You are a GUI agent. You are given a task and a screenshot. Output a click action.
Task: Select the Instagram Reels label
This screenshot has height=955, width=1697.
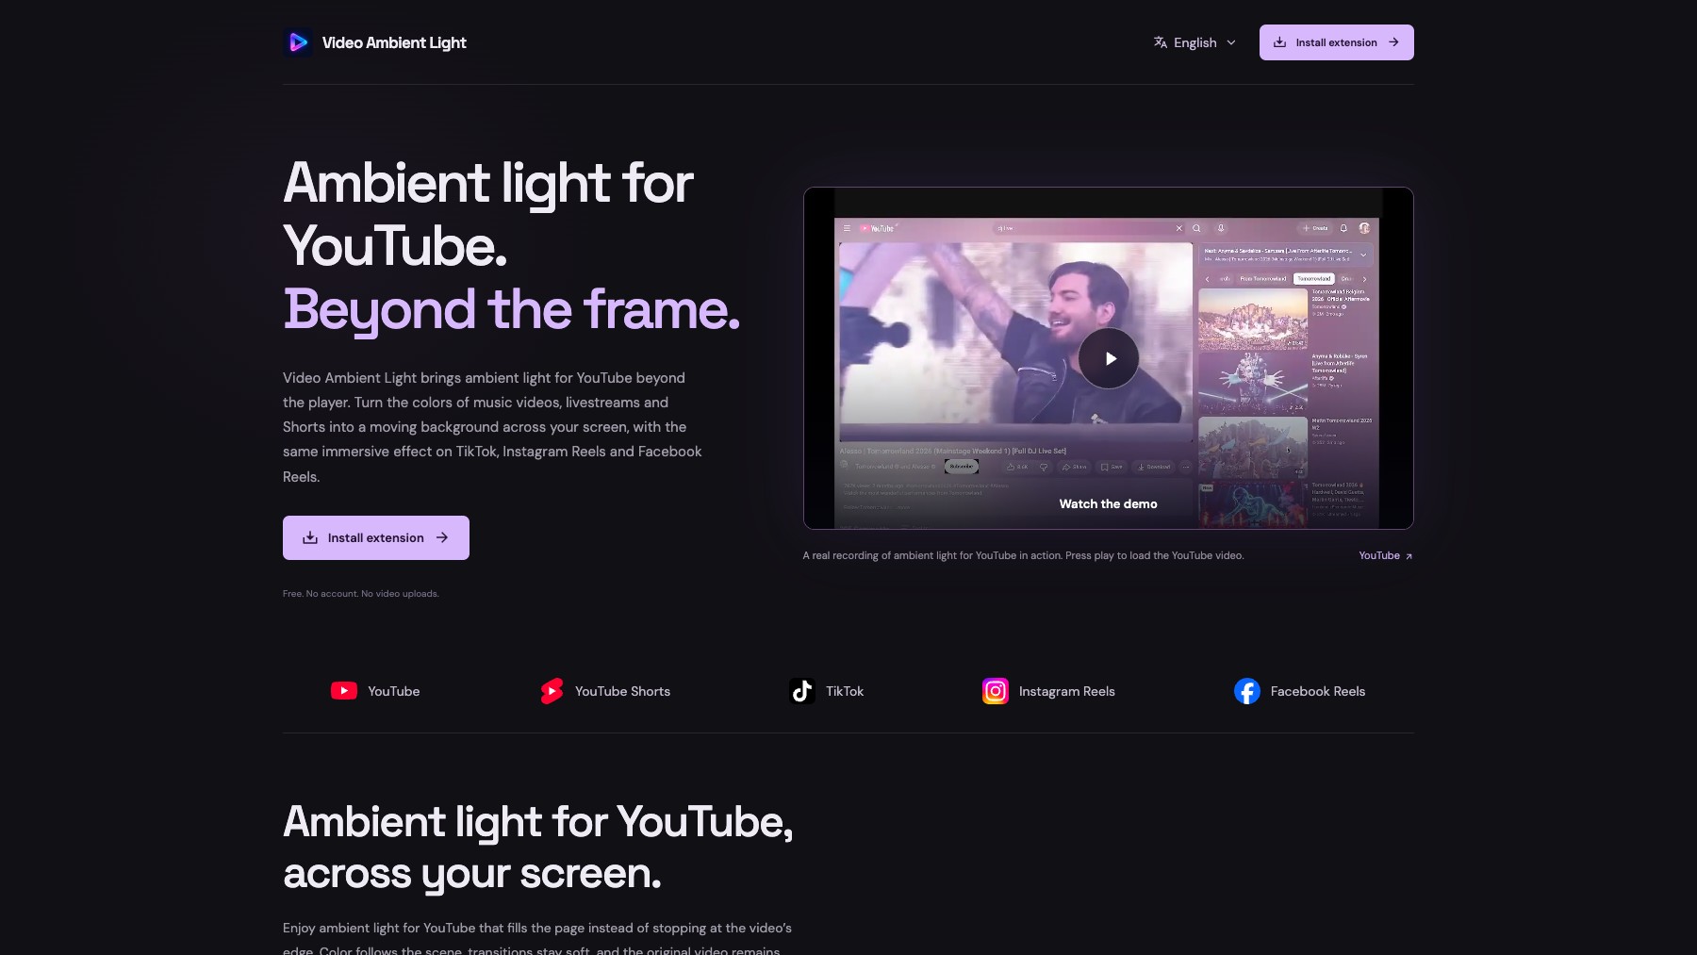(1067, 691)
